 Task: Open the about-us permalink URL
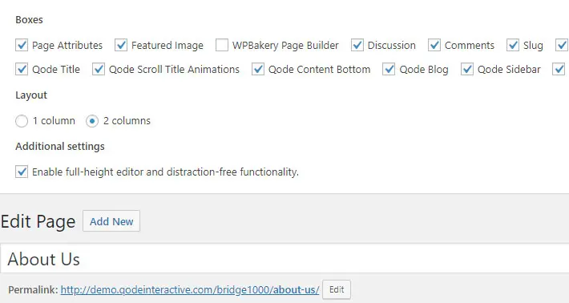190,290
